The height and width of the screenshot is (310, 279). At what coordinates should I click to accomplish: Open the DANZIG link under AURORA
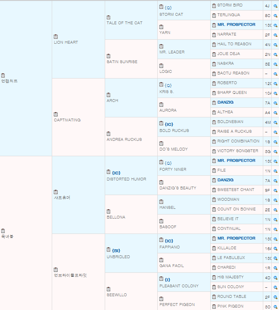[226, 102]
